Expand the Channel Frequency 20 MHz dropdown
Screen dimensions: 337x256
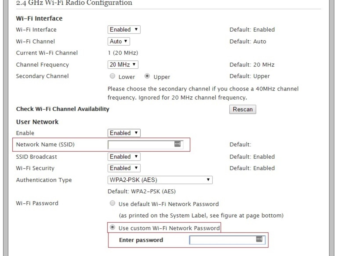pyautogui.click(x=123, y=65)
